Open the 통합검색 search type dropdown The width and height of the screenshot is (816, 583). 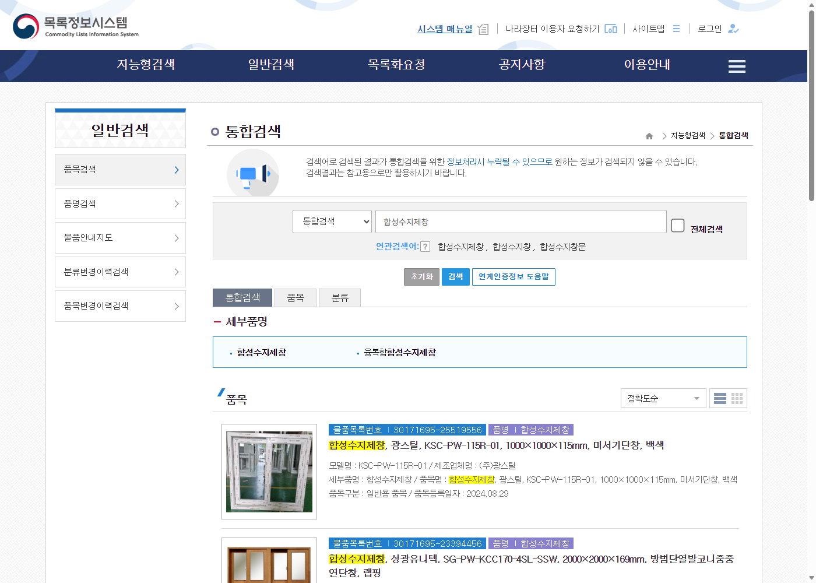coord(332,222)
